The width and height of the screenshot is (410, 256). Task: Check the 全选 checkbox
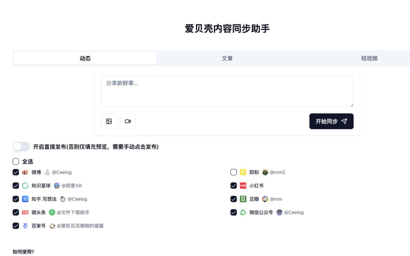[16, 161]
